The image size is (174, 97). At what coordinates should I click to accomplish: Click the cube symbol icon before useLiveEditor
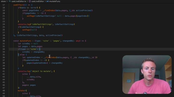click(30, 1)
